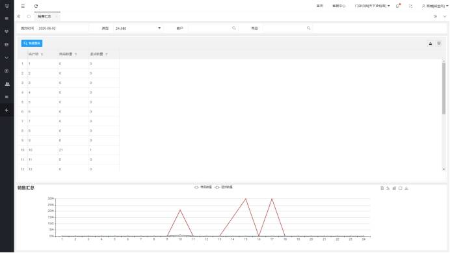Click the 销售汇总 chart title
This screenshot has width=450, height=253.
click(x=26, y=188)
